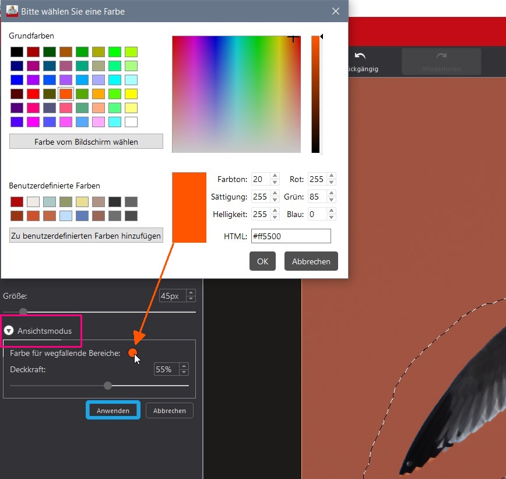Click the Farbton value field
Viewport: 506px width, 479px height.
tap(261, 179)
